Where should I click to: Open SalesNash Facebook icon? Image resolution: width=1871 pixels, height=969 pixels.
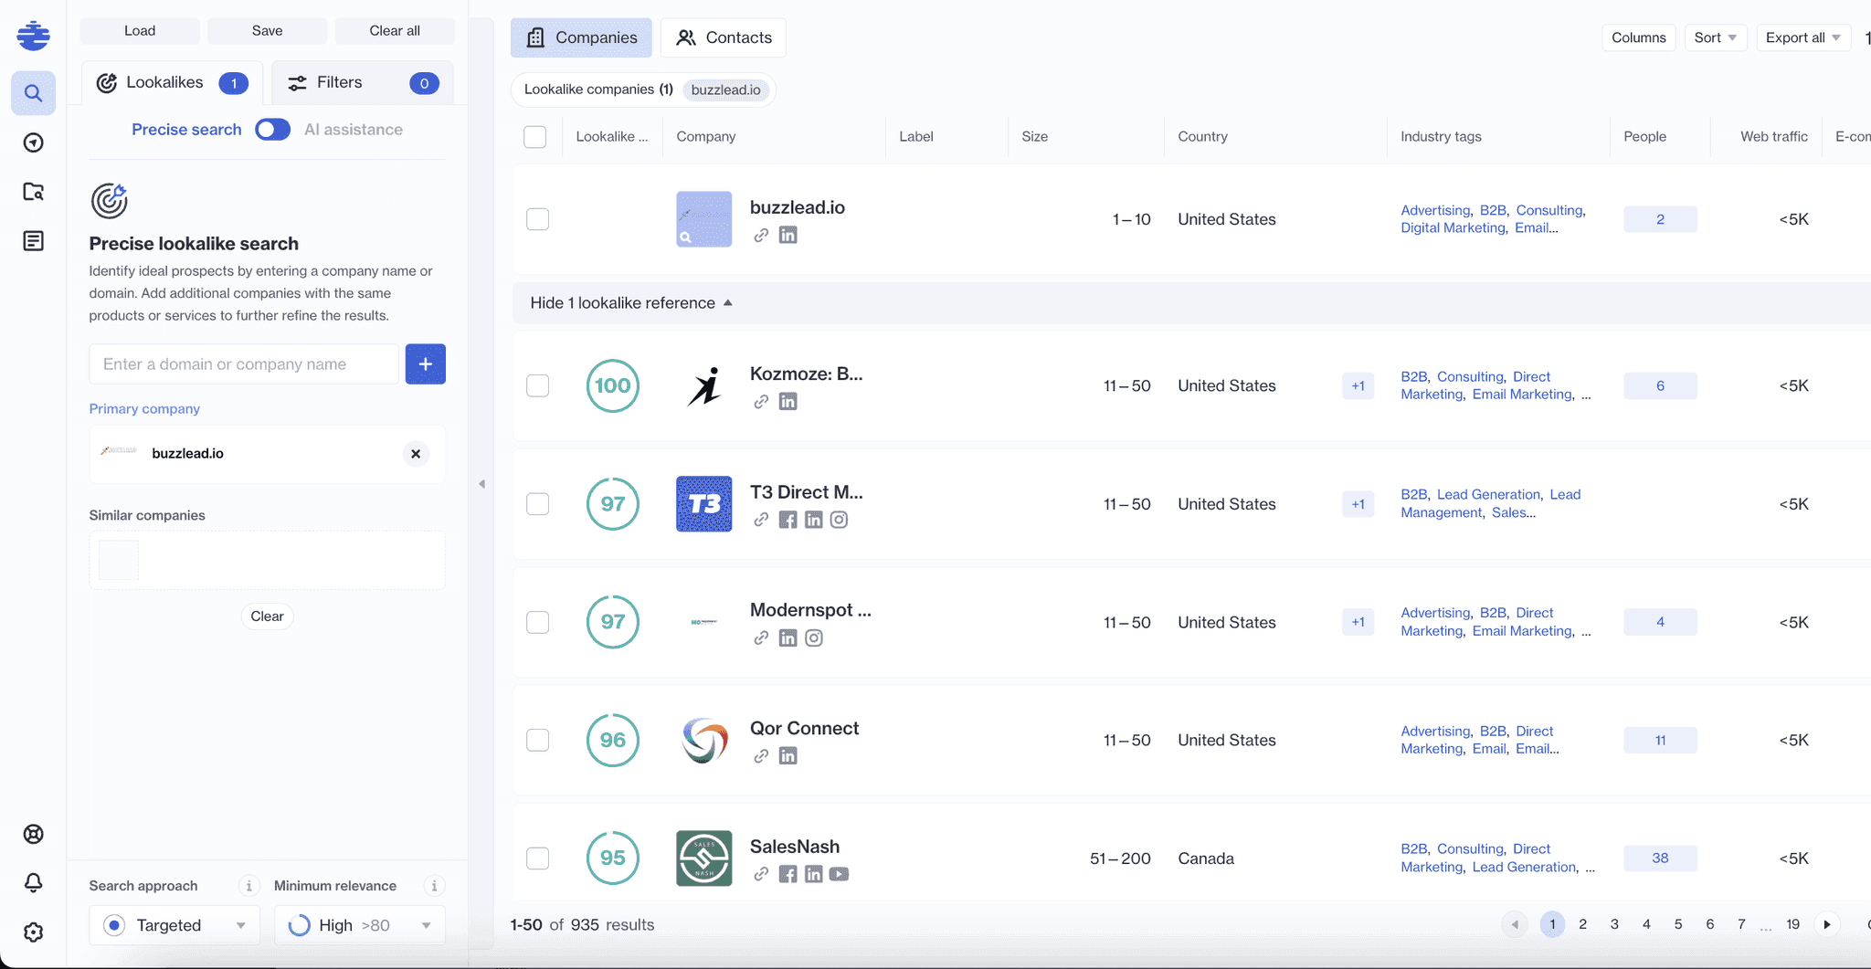(788, 874)
